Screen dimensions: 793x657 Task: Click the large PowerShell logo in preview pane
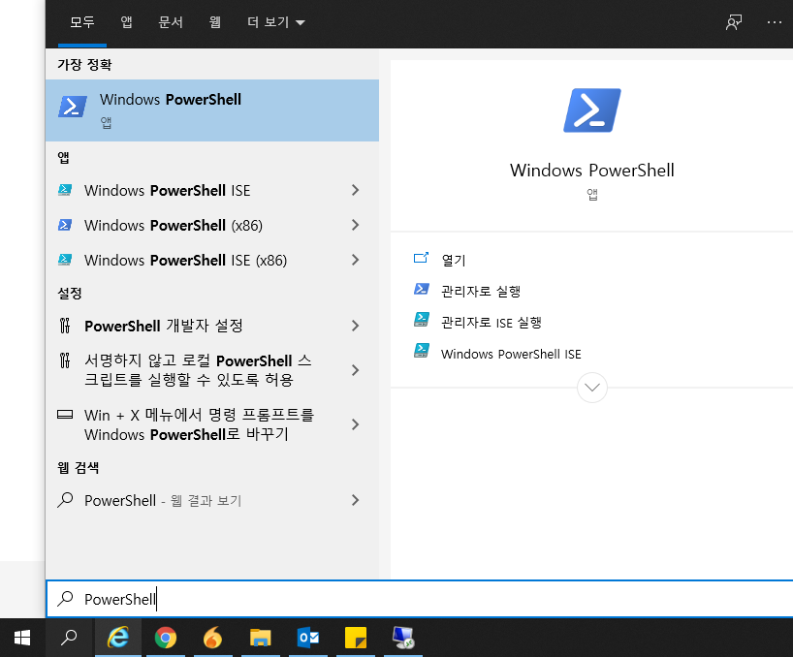[x=592, y=110]
